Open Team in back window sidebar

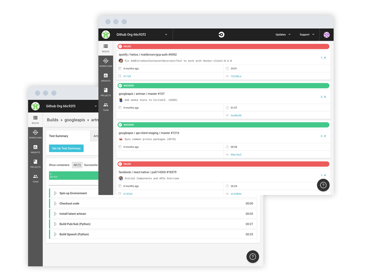click(35, 179)
